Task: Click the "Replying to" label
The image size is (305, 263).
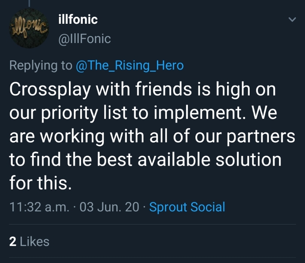Action: (41, 65)
